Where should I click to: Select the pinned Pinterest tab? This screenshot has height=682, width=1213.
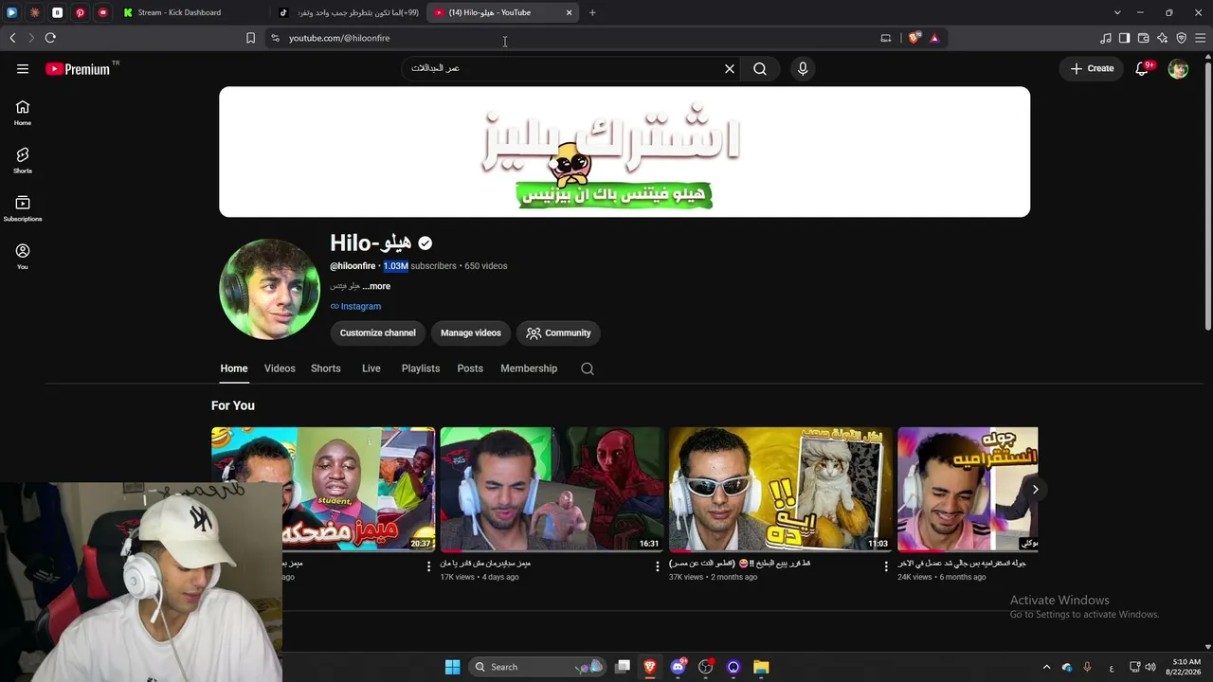pyautogui.click(x=80, y=12)
